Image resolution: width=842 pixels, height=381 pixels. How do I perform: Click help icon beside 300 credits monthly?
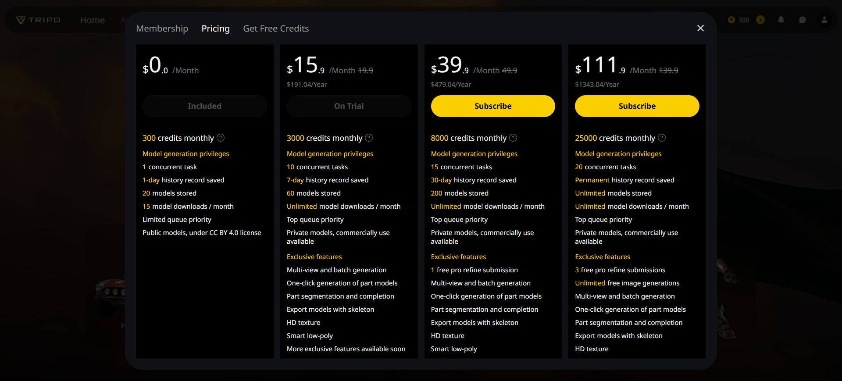pyautogui.click(x=221, y=138)
